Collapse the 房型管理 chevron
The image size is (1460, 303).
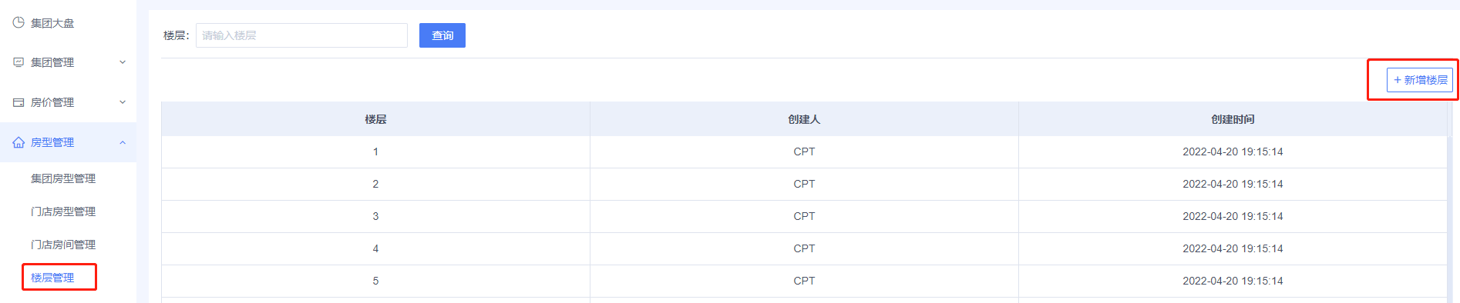pyautogui.click(x=123, y=142)
